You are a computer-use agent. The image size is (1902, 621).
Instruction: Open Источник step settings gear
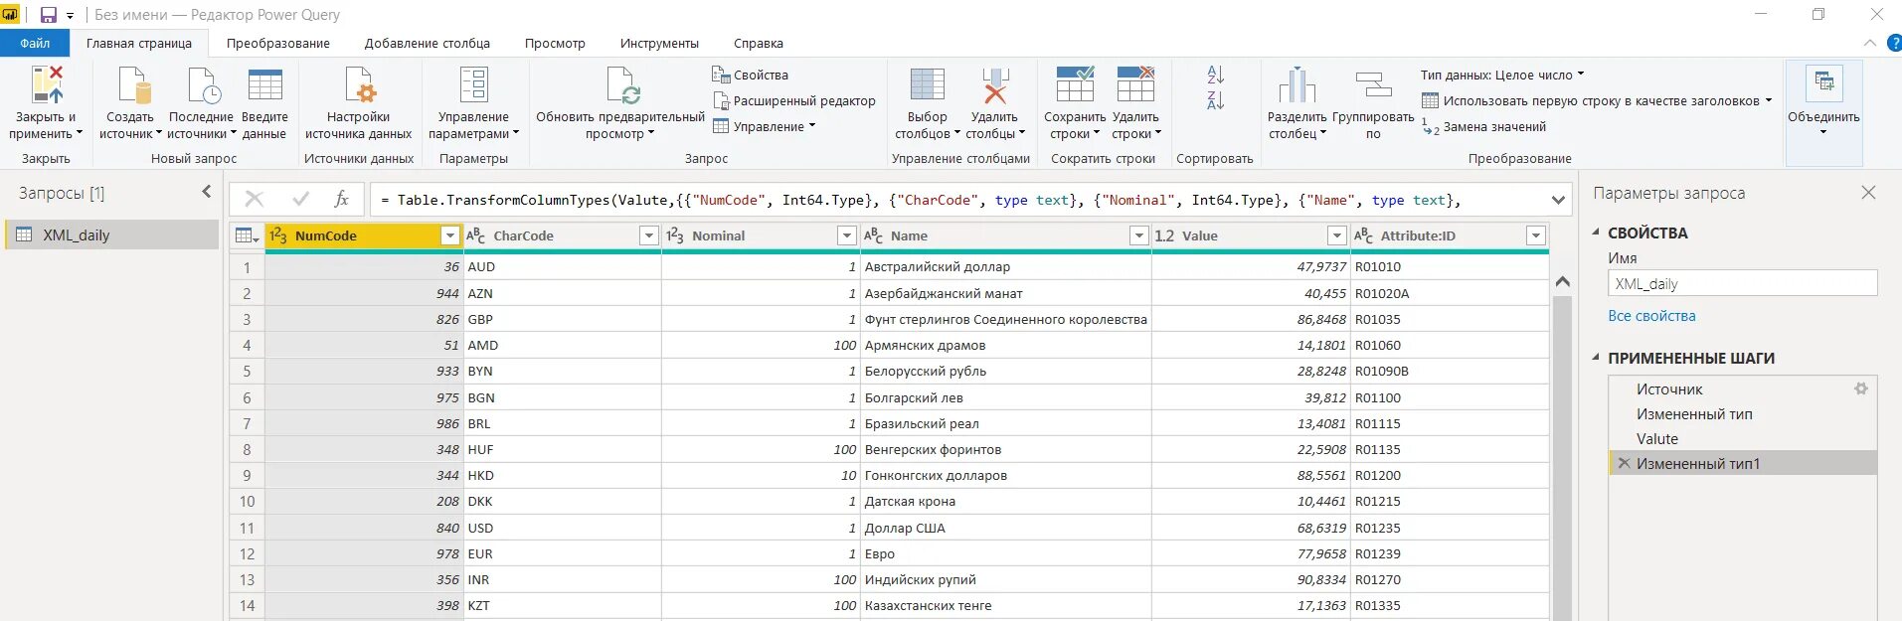pos(1860,389)
